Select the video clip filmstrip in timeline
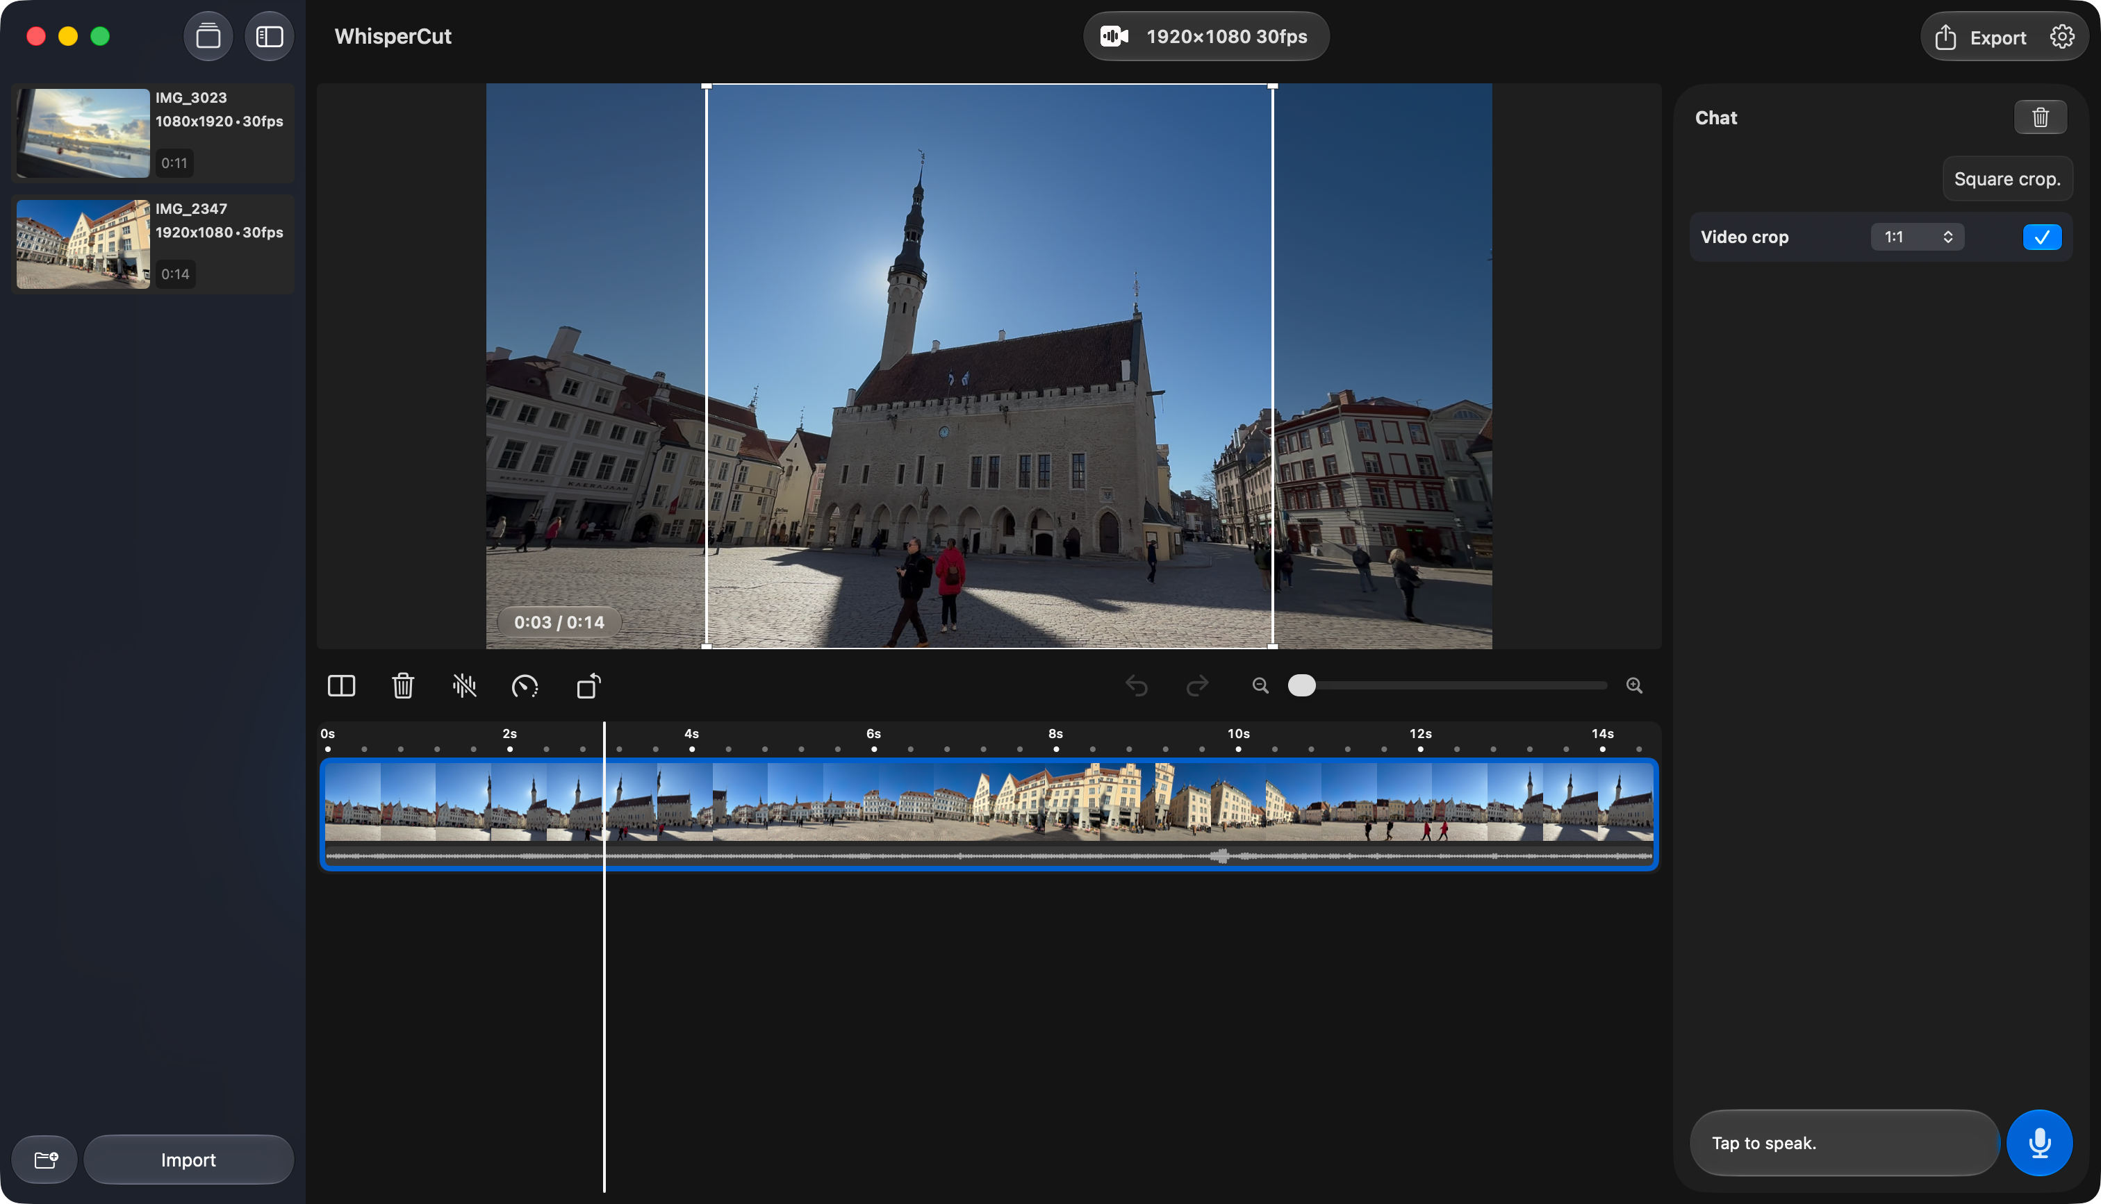This screenshot has height=1204, width=2101. [989, 802]
